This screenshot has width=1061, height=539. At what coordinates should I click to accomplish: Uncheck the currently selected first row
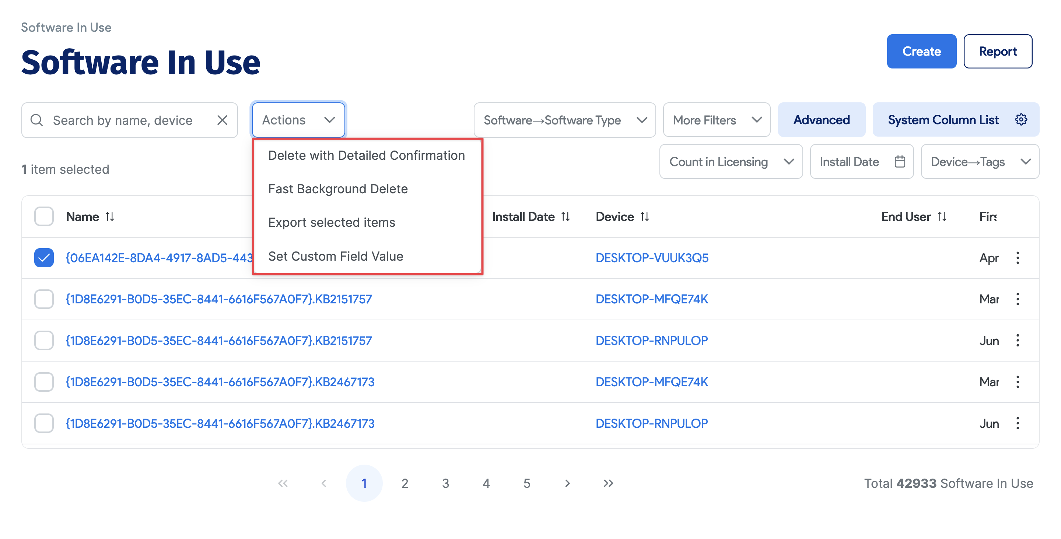44,258
